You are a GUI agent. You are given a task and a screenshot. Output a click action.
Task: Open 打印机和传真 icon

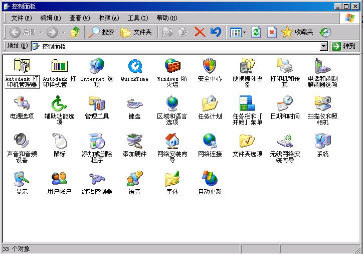285,65
